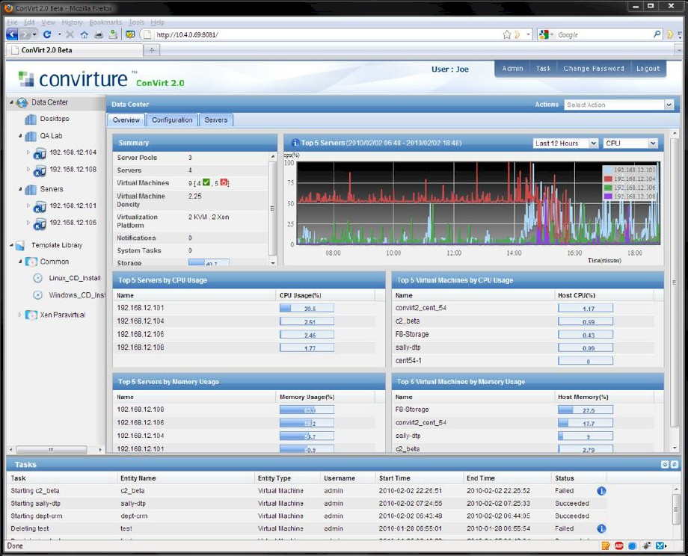Click the Print icon in toolbar
Image resolution: width=688 pixels, height=556 pixels.
coord(99,34)
